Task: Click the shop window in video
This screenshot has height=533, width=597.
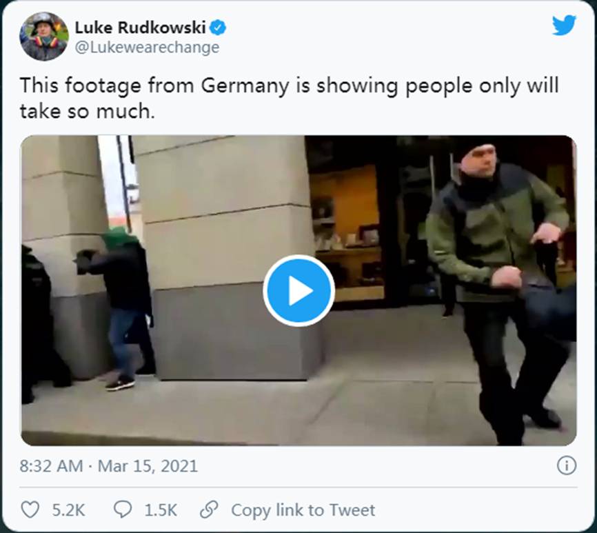Action: tap(347, 232)
